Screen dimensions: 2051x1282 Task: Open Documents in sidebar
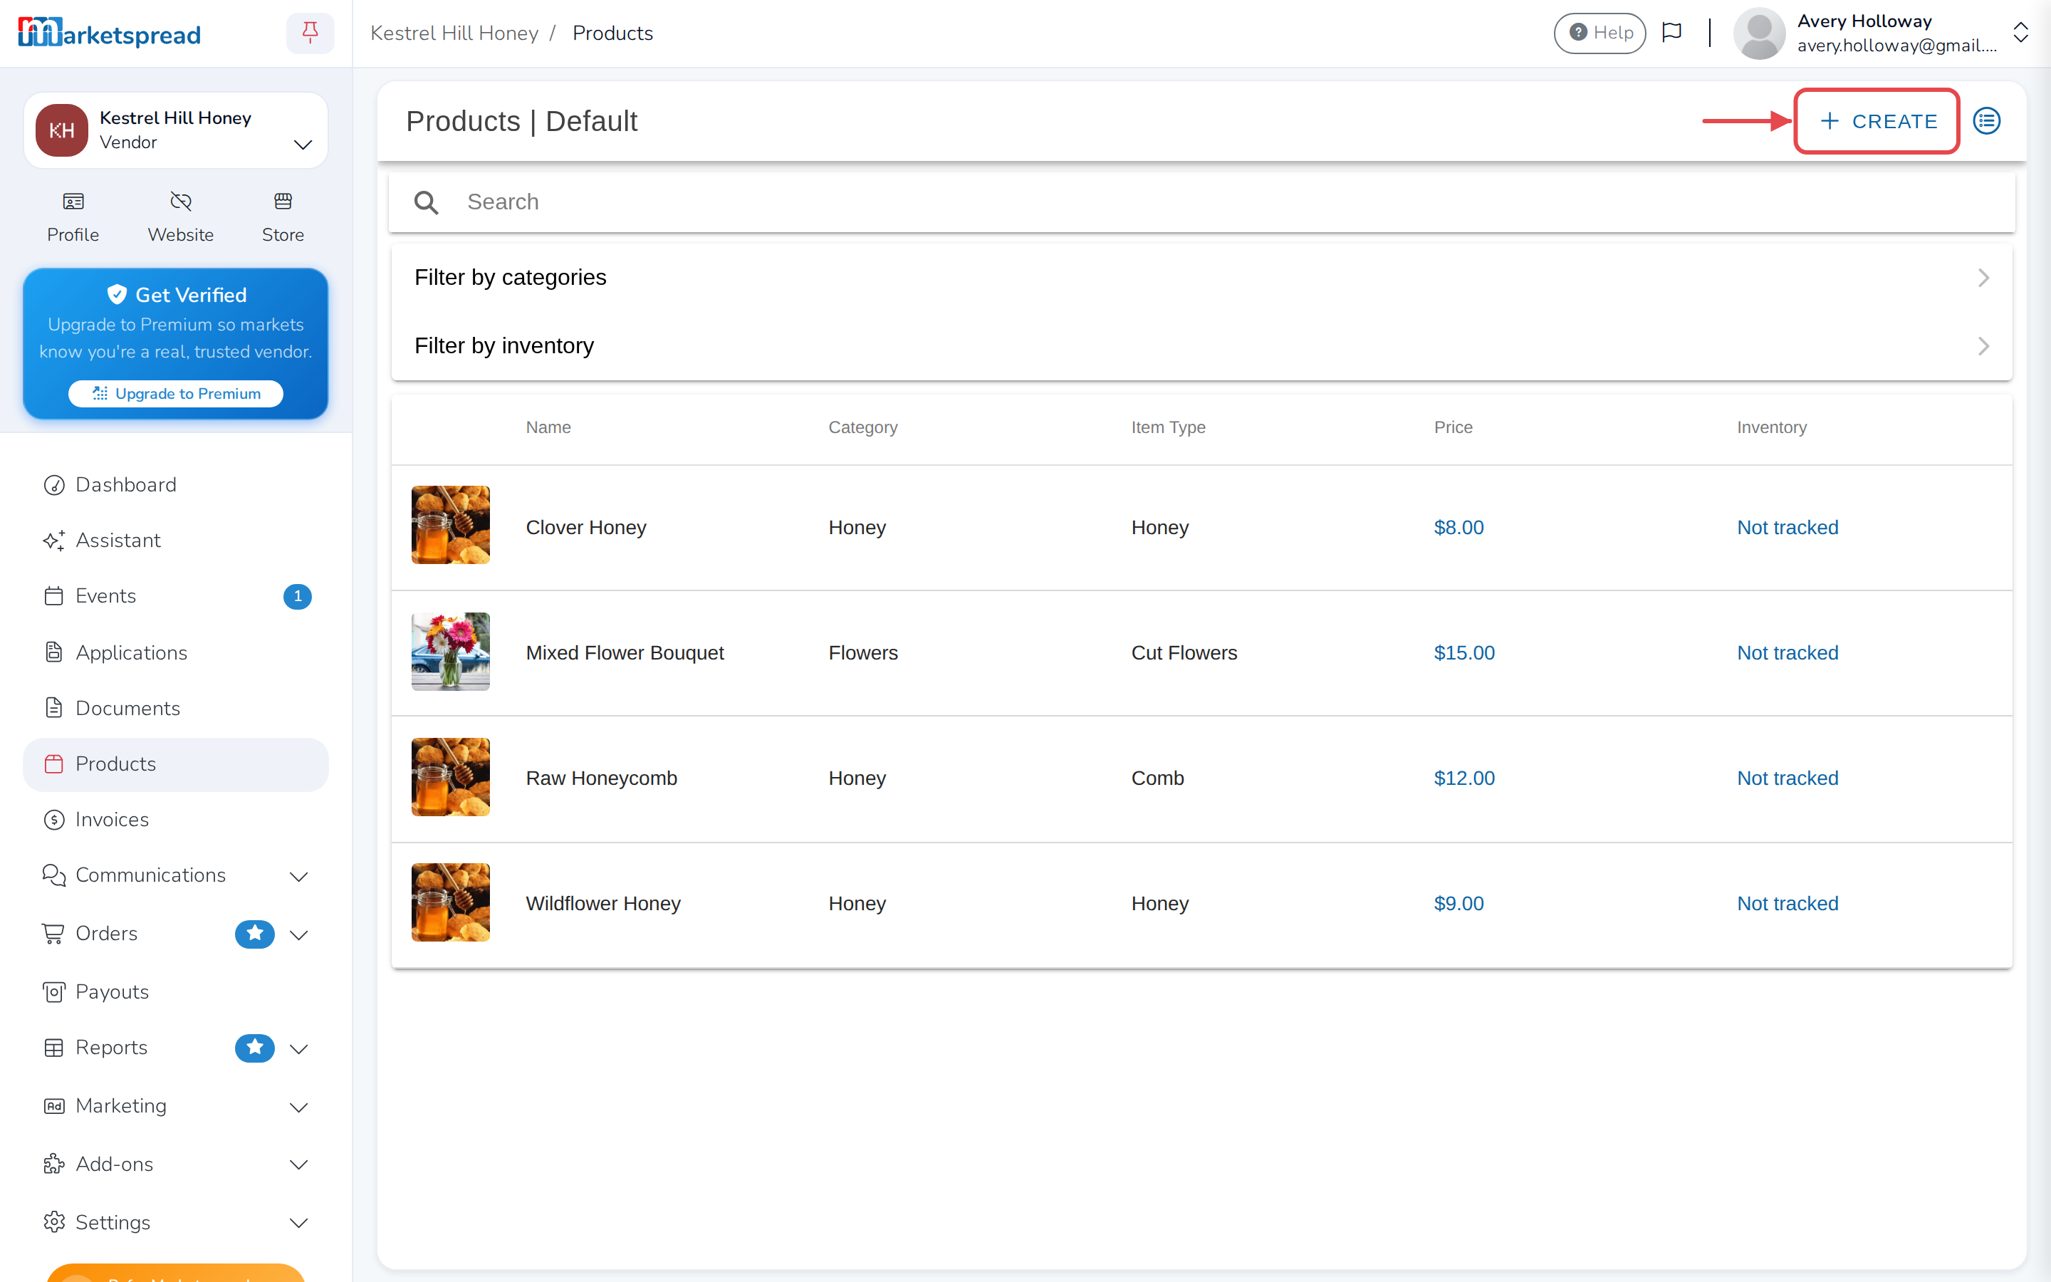(x=175, y=708)
